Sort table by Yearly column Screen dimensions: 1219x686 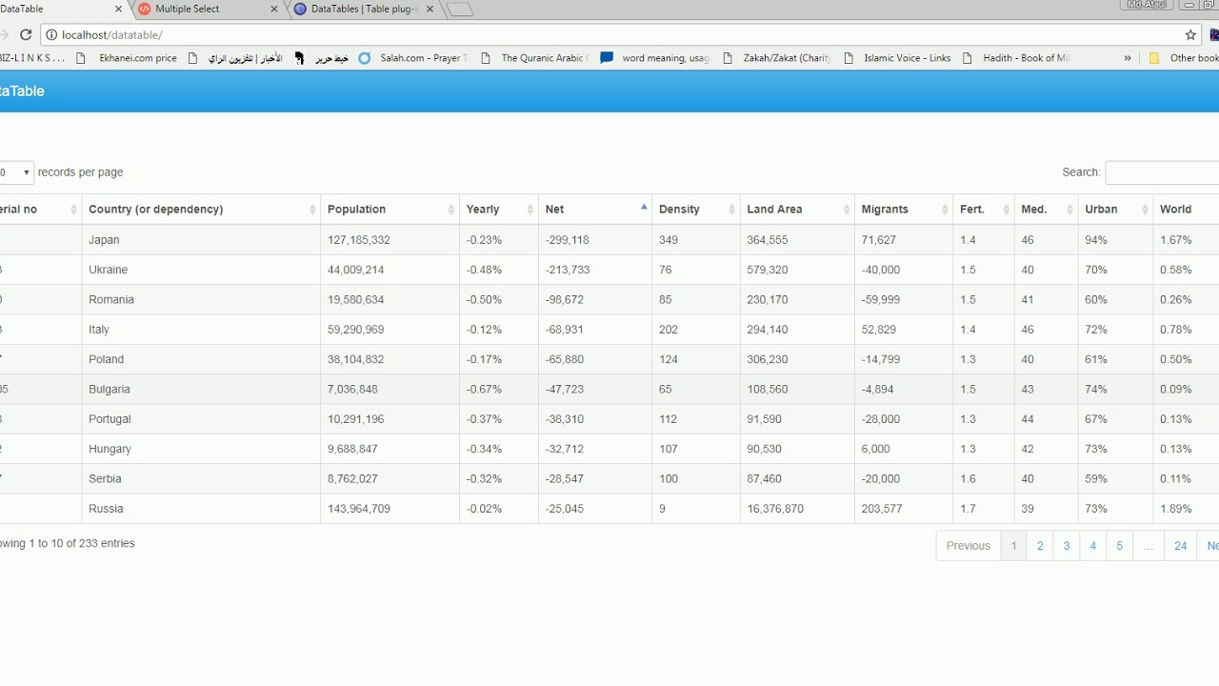click(499, 210)
